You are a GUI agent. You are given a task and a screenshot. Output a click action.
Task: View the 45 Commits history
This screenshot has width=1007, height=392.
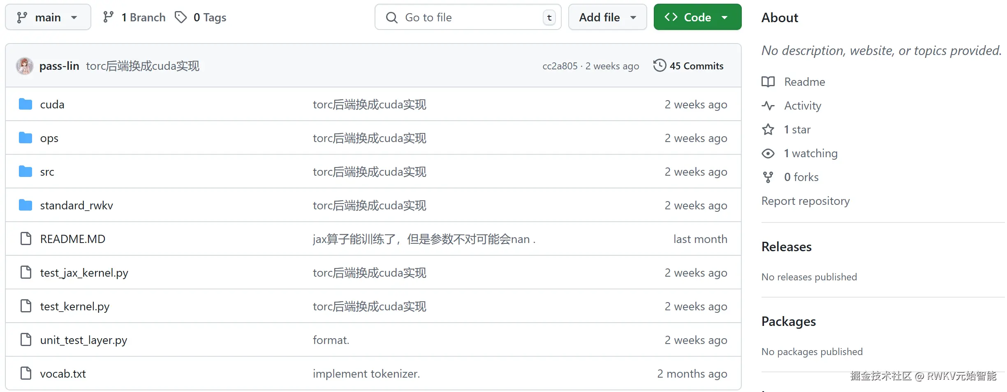tap(696, 66)
